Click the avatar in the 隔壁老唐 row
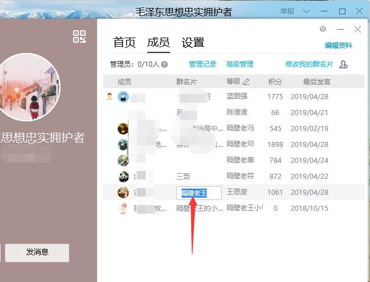The width and height of the screenshot is (370, 282). point(123,161)
